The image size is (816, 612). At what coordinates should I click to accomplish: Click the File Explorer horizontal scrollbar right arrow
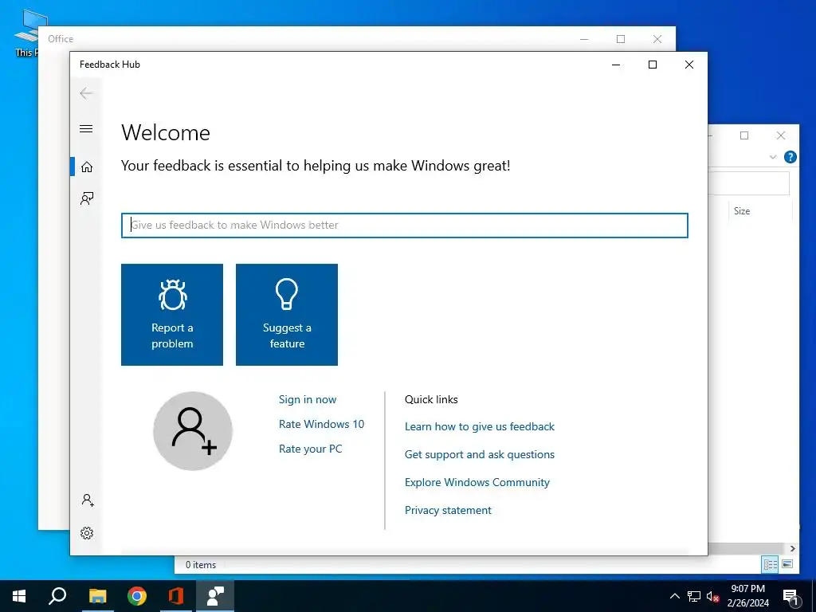coord(793,548)
